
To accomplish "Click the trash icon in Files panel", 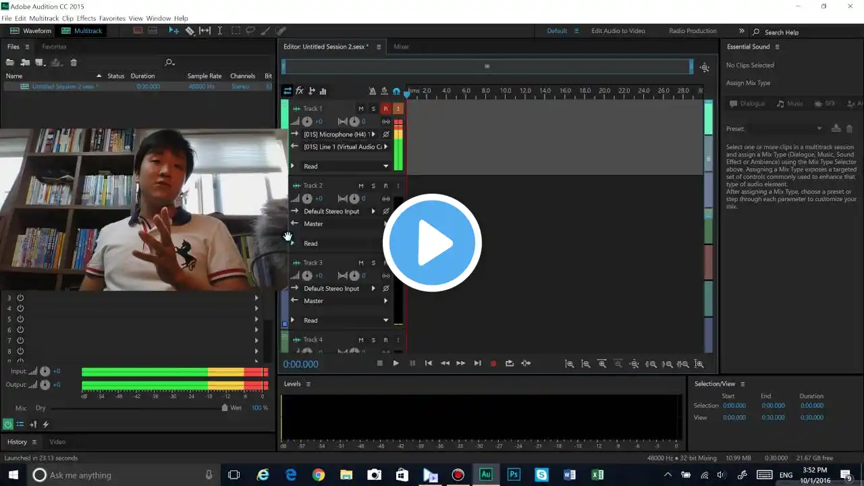I will [74, 62].
